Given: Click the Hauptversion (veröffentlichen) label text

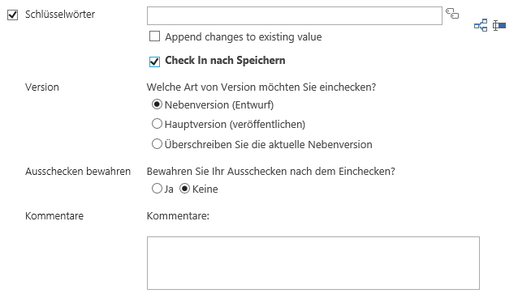Looking at the screenshot, I should coord(235,125).
